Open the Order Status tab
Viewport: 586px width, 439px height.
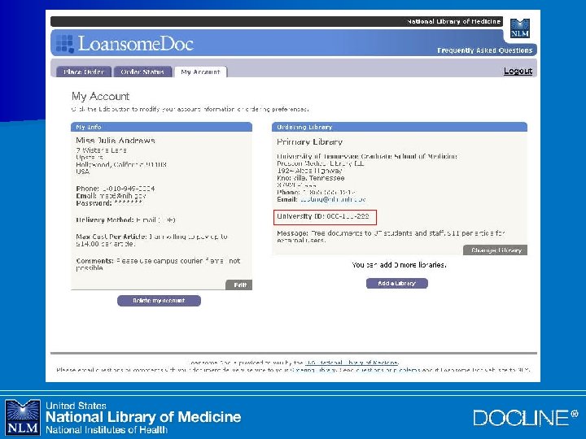[142, 72]
